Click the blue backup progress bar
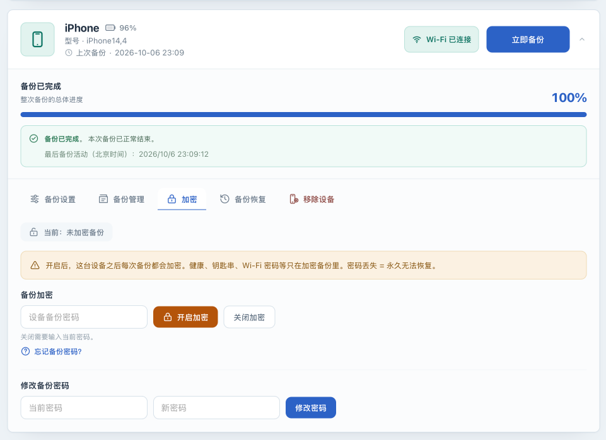The image size is (606, 440). pyautogui.click(x=303, y=115)
